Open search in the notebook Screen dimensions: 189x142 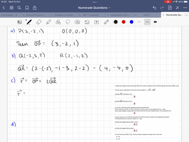[19, 8]
